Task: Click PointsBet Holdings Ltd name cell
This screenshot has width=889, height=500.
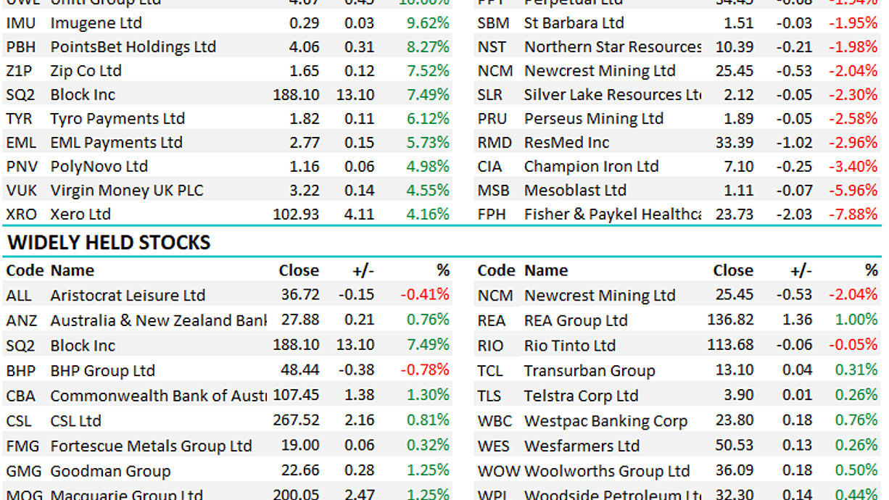Action: point(133,47)
